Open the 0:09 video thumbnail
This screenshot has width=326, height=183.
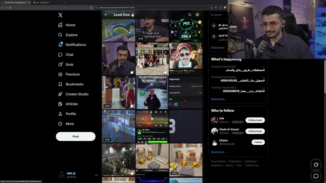pos(119,93)
